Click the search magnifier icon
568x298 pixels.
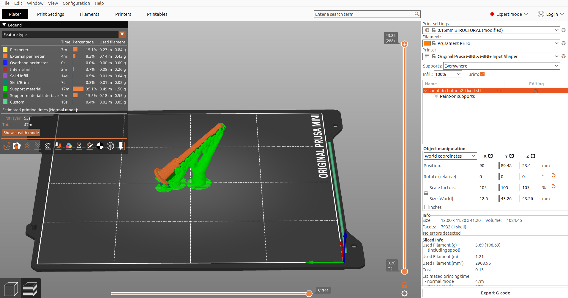coord(417,14)
